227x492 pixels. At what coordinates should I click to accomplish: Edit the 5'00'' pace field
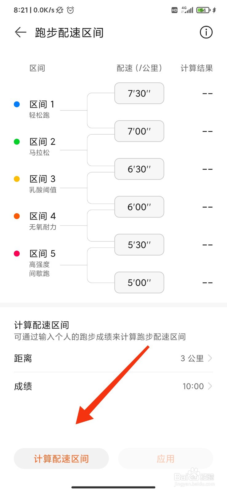[139, 282]
